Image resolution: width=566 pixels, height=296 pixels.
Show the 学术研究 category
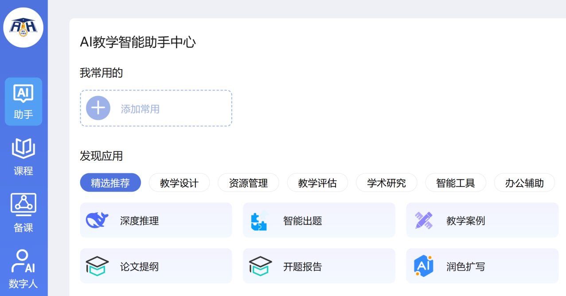coord(386,183)
